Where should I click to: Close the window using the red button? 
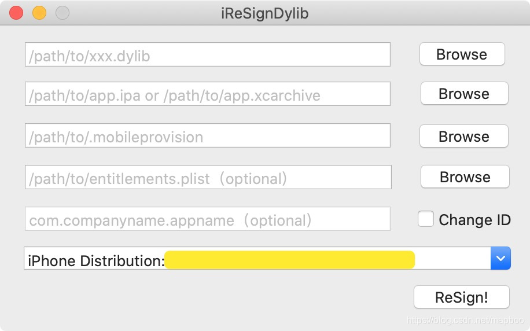pos(16,13)
